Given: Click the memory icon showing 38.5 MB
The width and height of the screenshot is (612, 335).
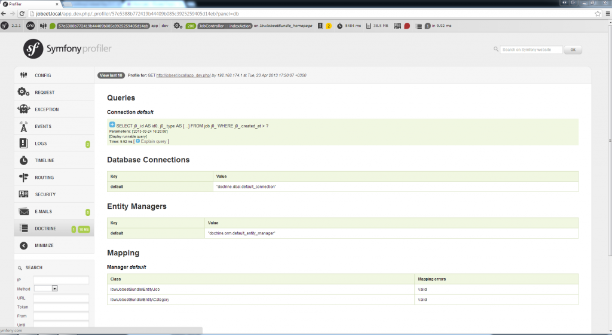Looking at the screenshot, I should 368,26.
